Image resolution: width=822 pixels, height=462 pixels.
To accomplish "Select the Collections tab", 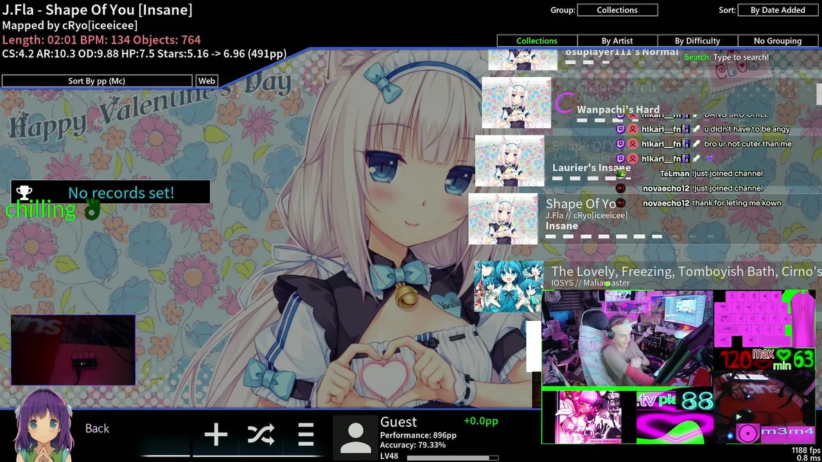I will coord(537,40).
